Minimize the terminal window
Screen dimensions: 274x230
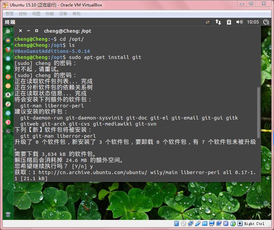tap(29, 31)
